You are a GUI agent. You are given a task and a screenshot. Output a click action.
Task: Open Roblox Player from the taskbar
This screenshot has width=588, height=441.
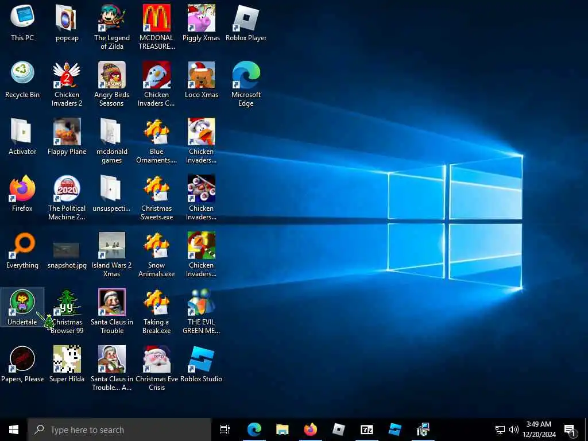pyautogui.click(x=339, y=430)
